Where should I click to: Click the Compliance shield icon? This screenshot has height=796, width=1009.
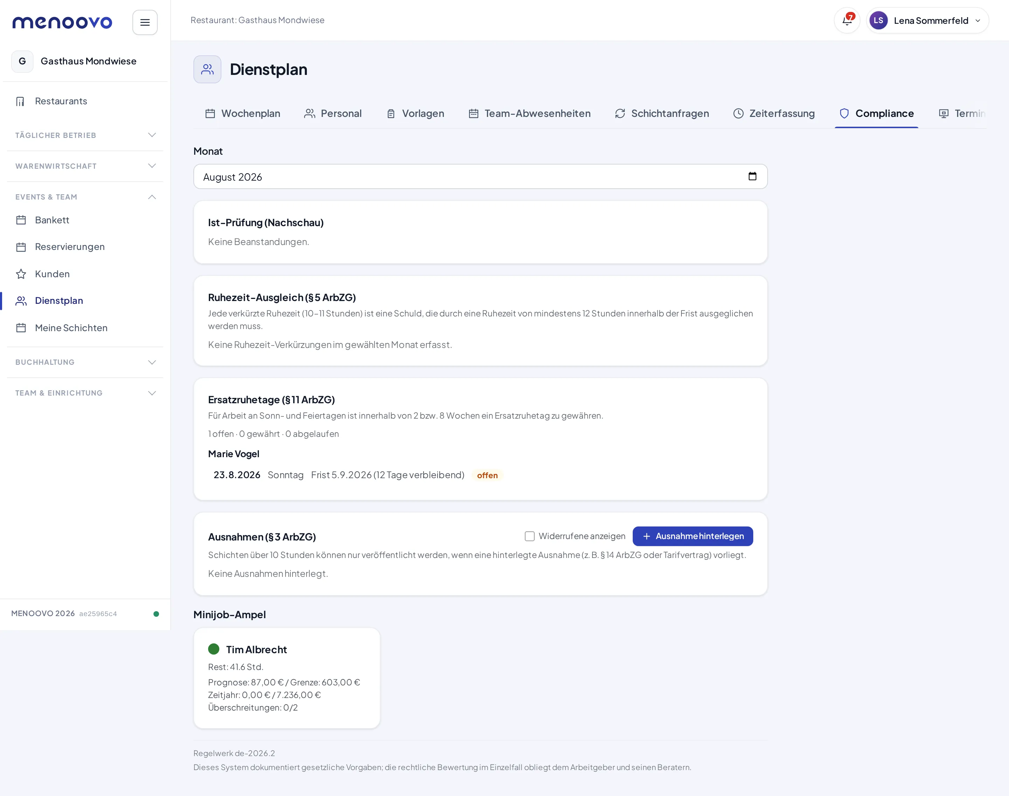click(x=844, y=113)
